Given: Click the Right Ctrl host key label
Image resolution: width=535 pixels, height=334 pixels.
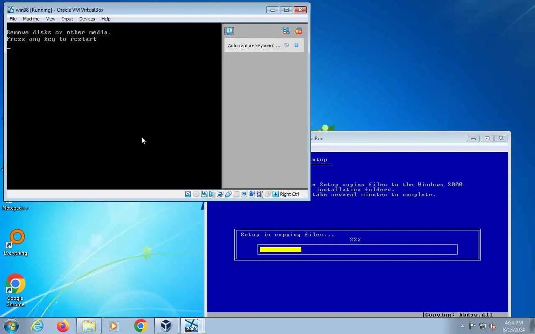Looking at the screenshot, I should click(289, 194).
